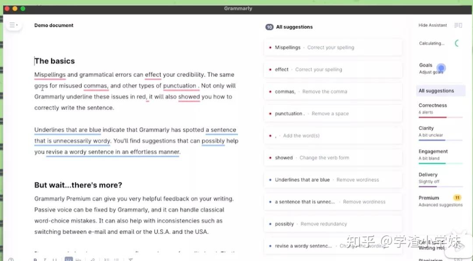Toggle the highlighted H1 heading button
Screen dimensions: 473x261
(x=69, y=259)
